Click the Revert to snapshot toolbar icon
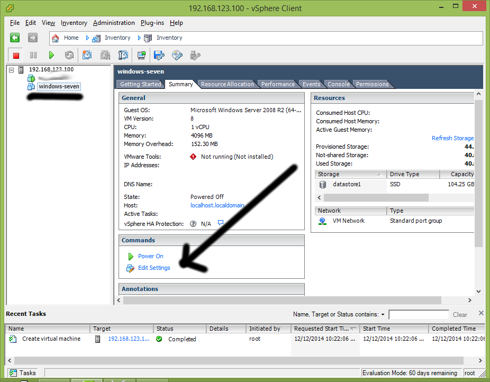This screenshot has width=490, height=382. point(105,55)
